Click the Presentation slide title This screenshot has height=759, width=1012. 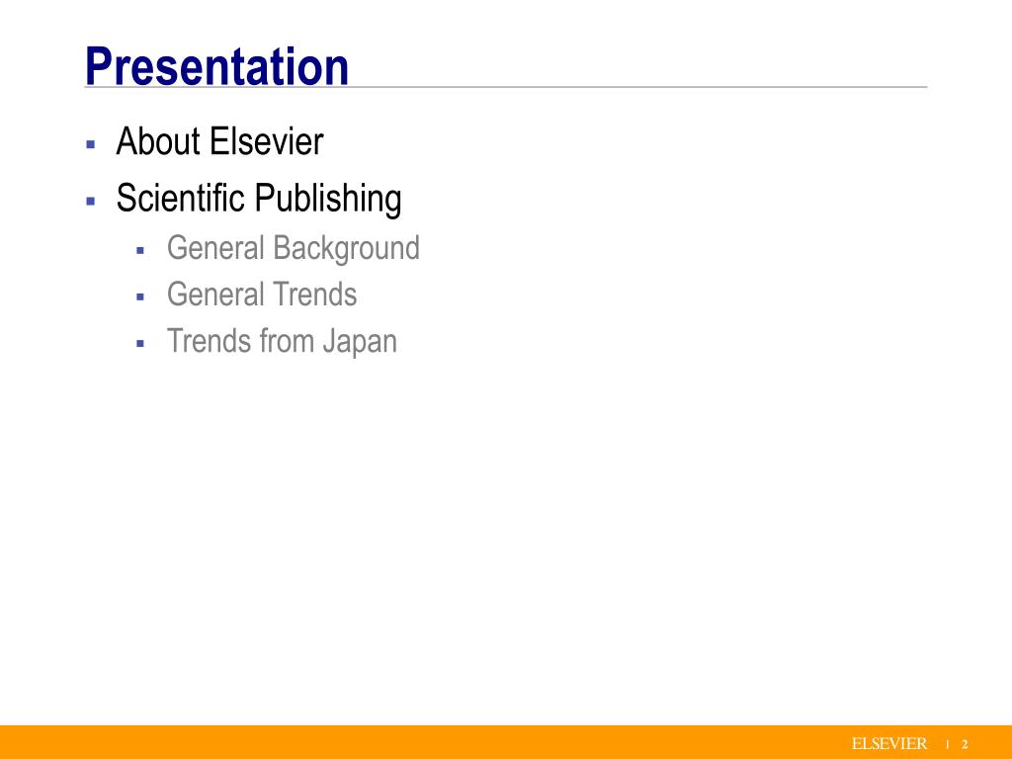tap(216, 67)
